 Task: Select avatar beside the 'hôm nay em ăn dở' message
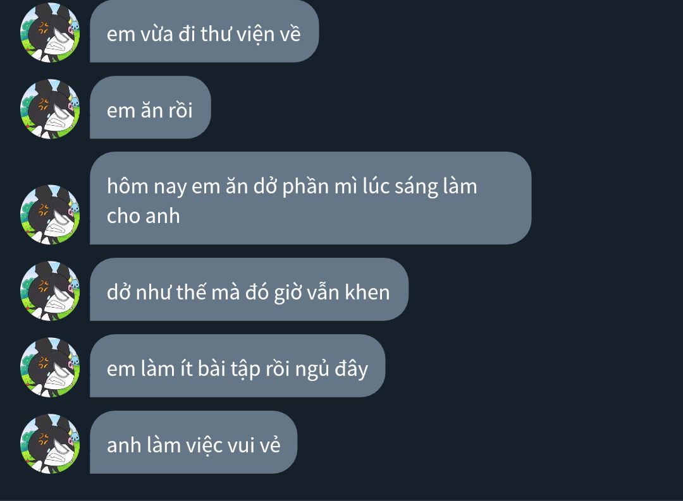[50, 215]
